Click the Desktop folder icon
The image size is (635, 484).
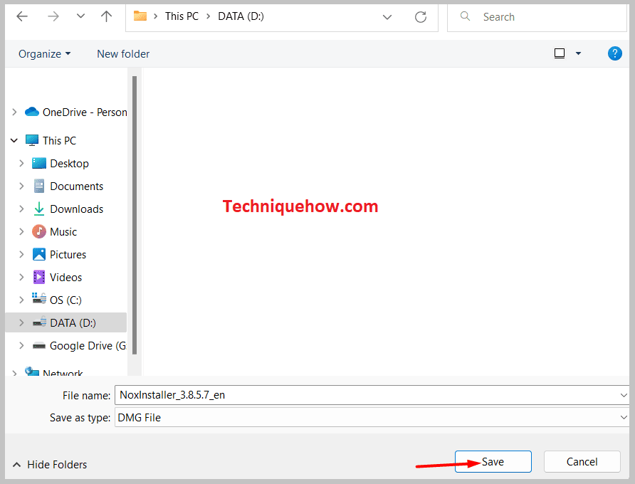pyautogui.click(x=39, y=163)
